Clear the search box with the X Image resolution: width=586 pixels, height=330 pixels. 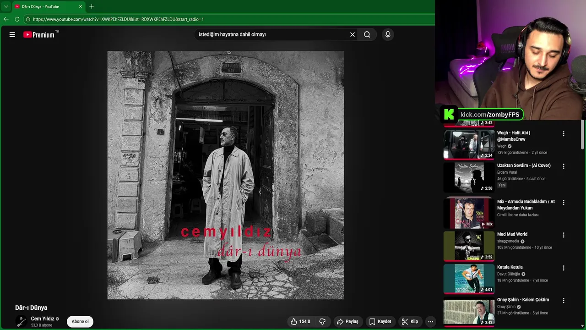(353, 34)
